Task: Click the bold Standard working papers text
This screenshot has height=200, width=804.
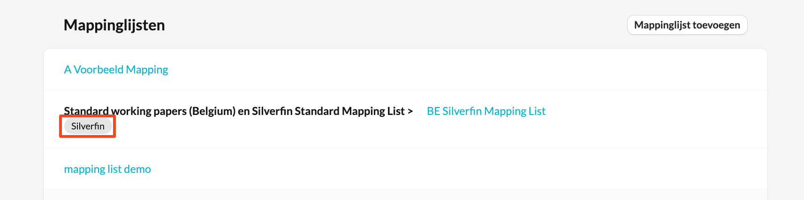Action: [x=126, y=111]
